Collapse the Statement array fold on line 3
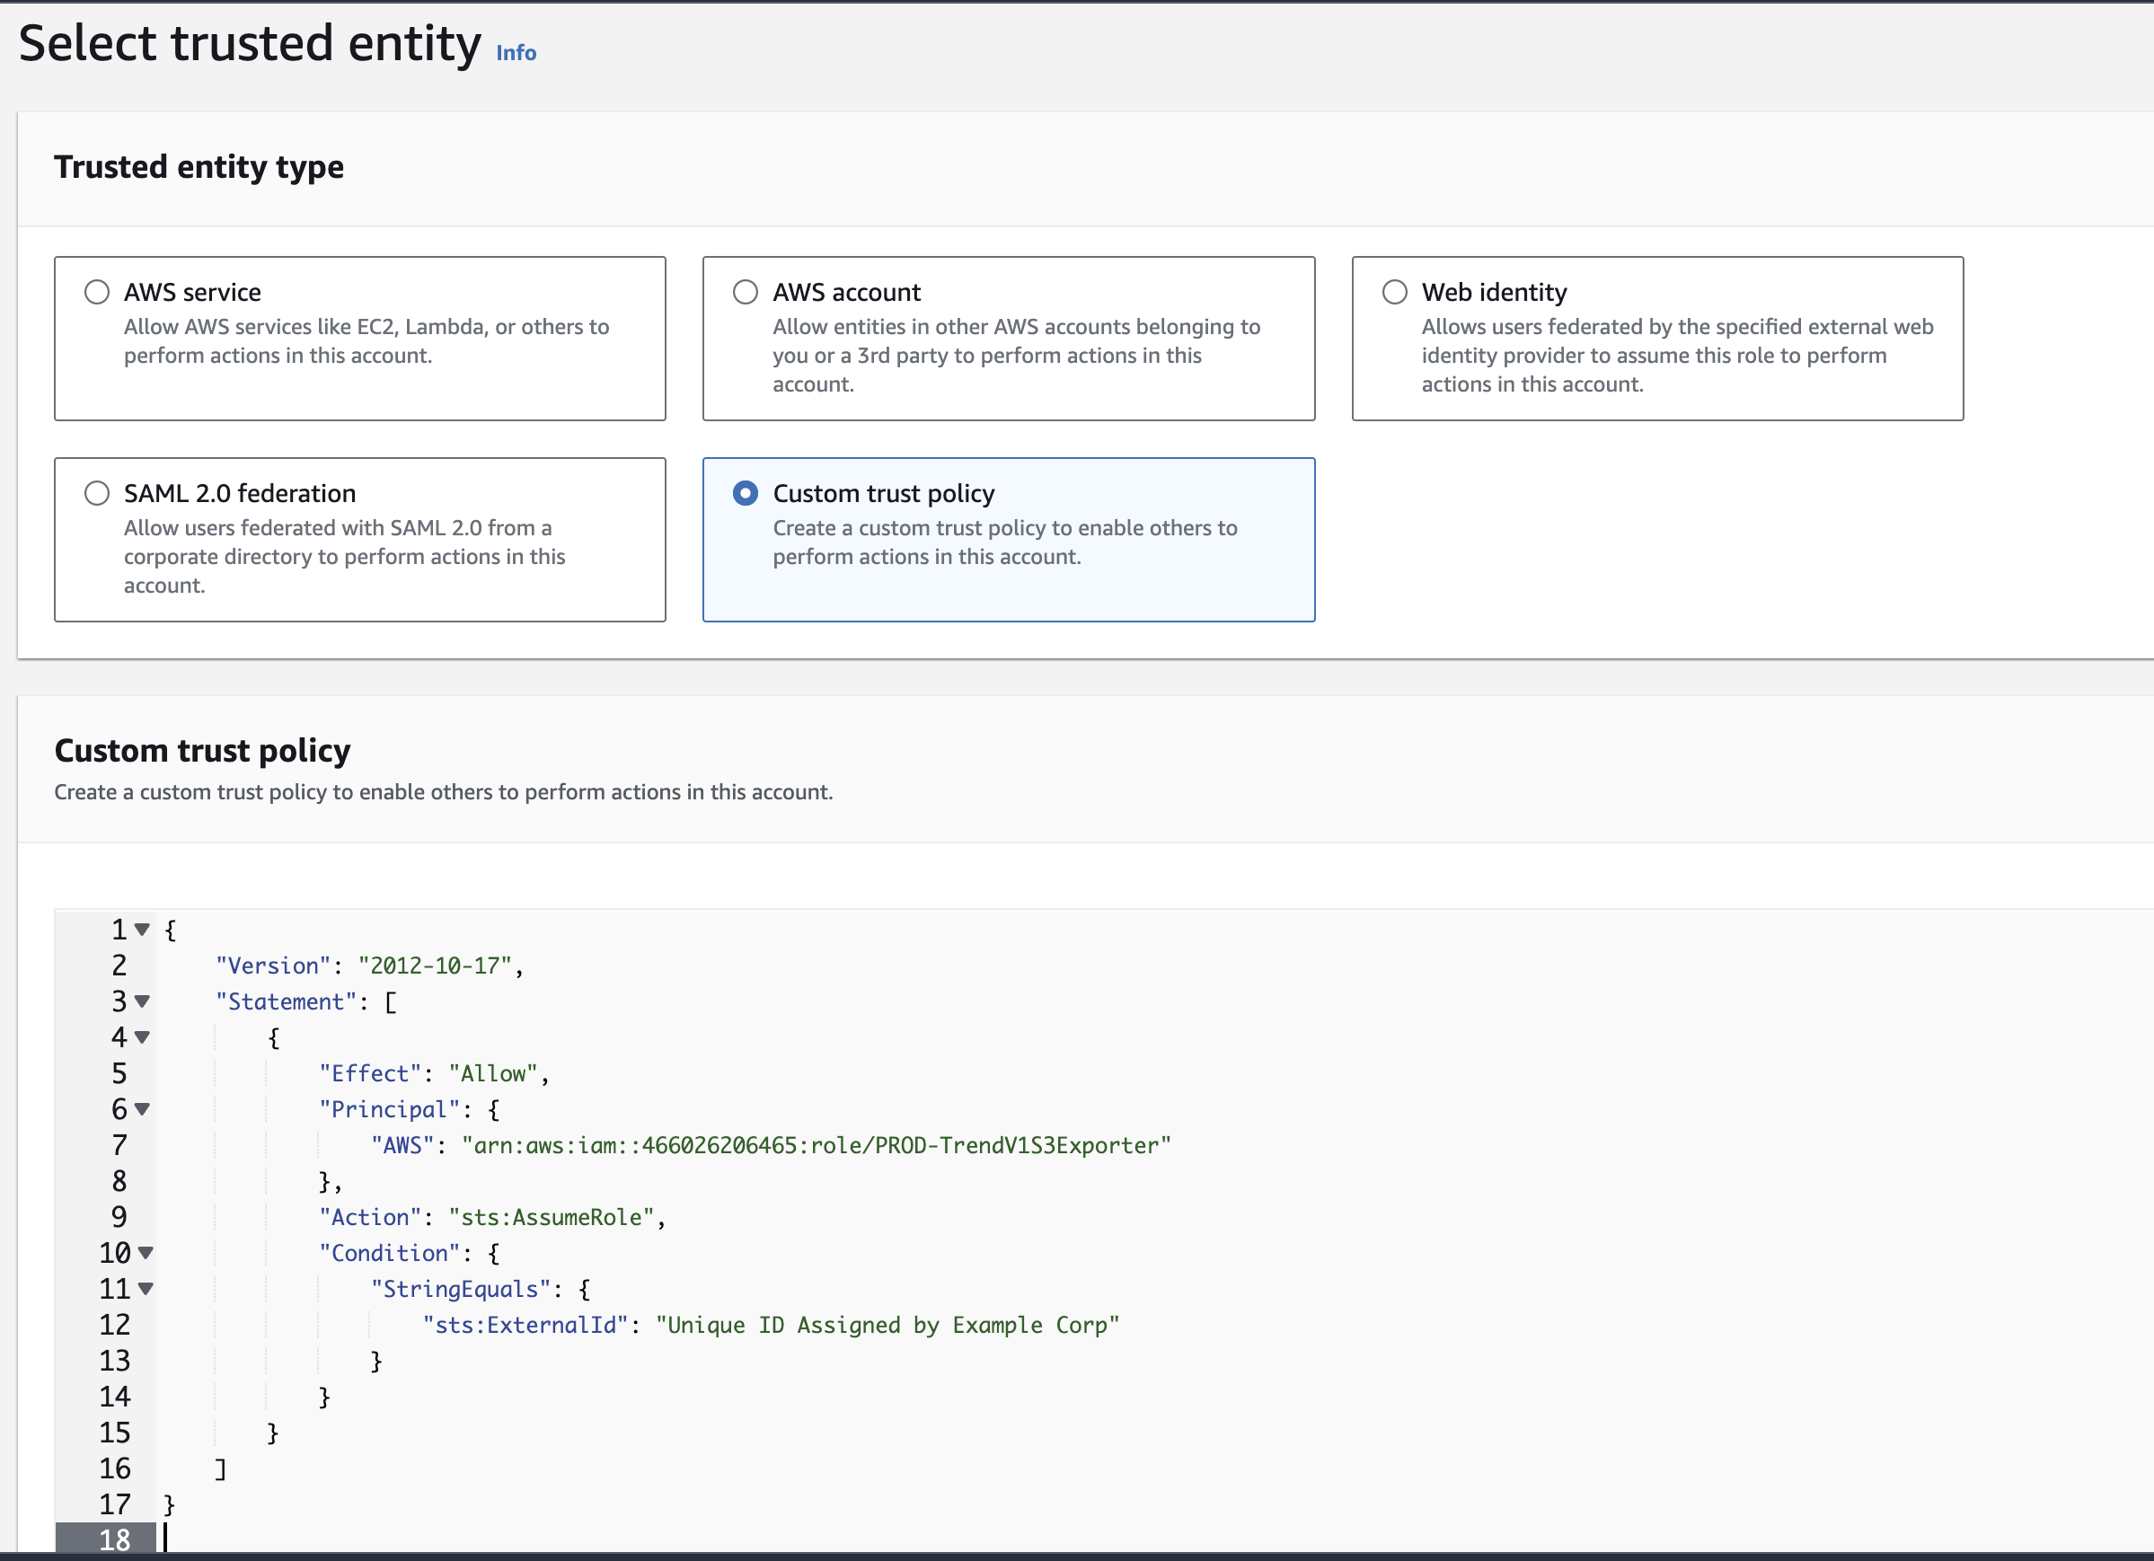The image size is (2154, 1561). click(x=143, y=1001)
